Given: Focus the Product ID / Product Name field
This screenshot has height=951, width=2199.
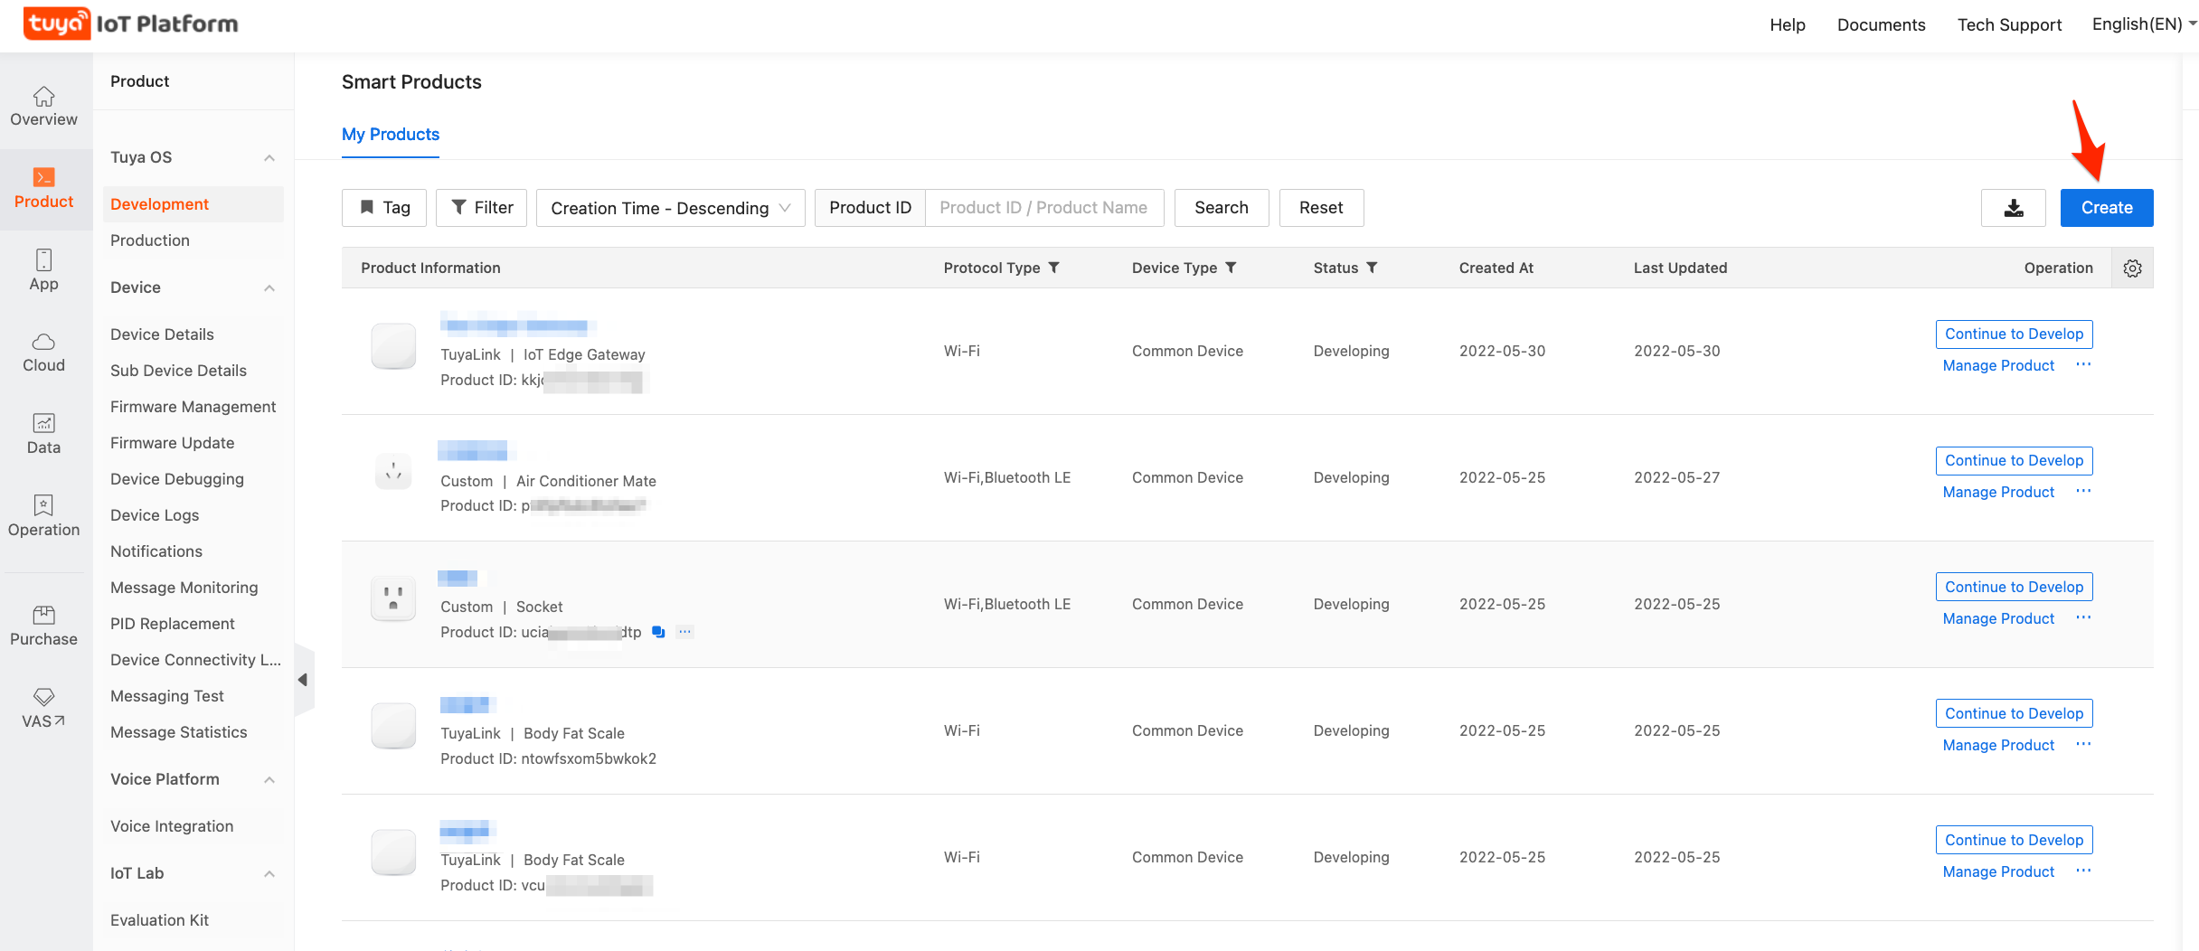Looking at the screenshot, I should click(1044, 208).
